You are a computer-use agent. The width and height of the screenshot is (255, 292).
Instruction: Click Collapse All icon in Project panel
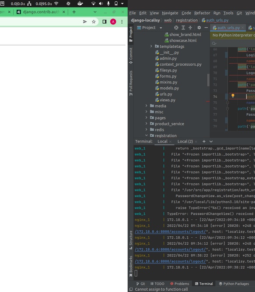pyautogui.click(x=190, y=28)
